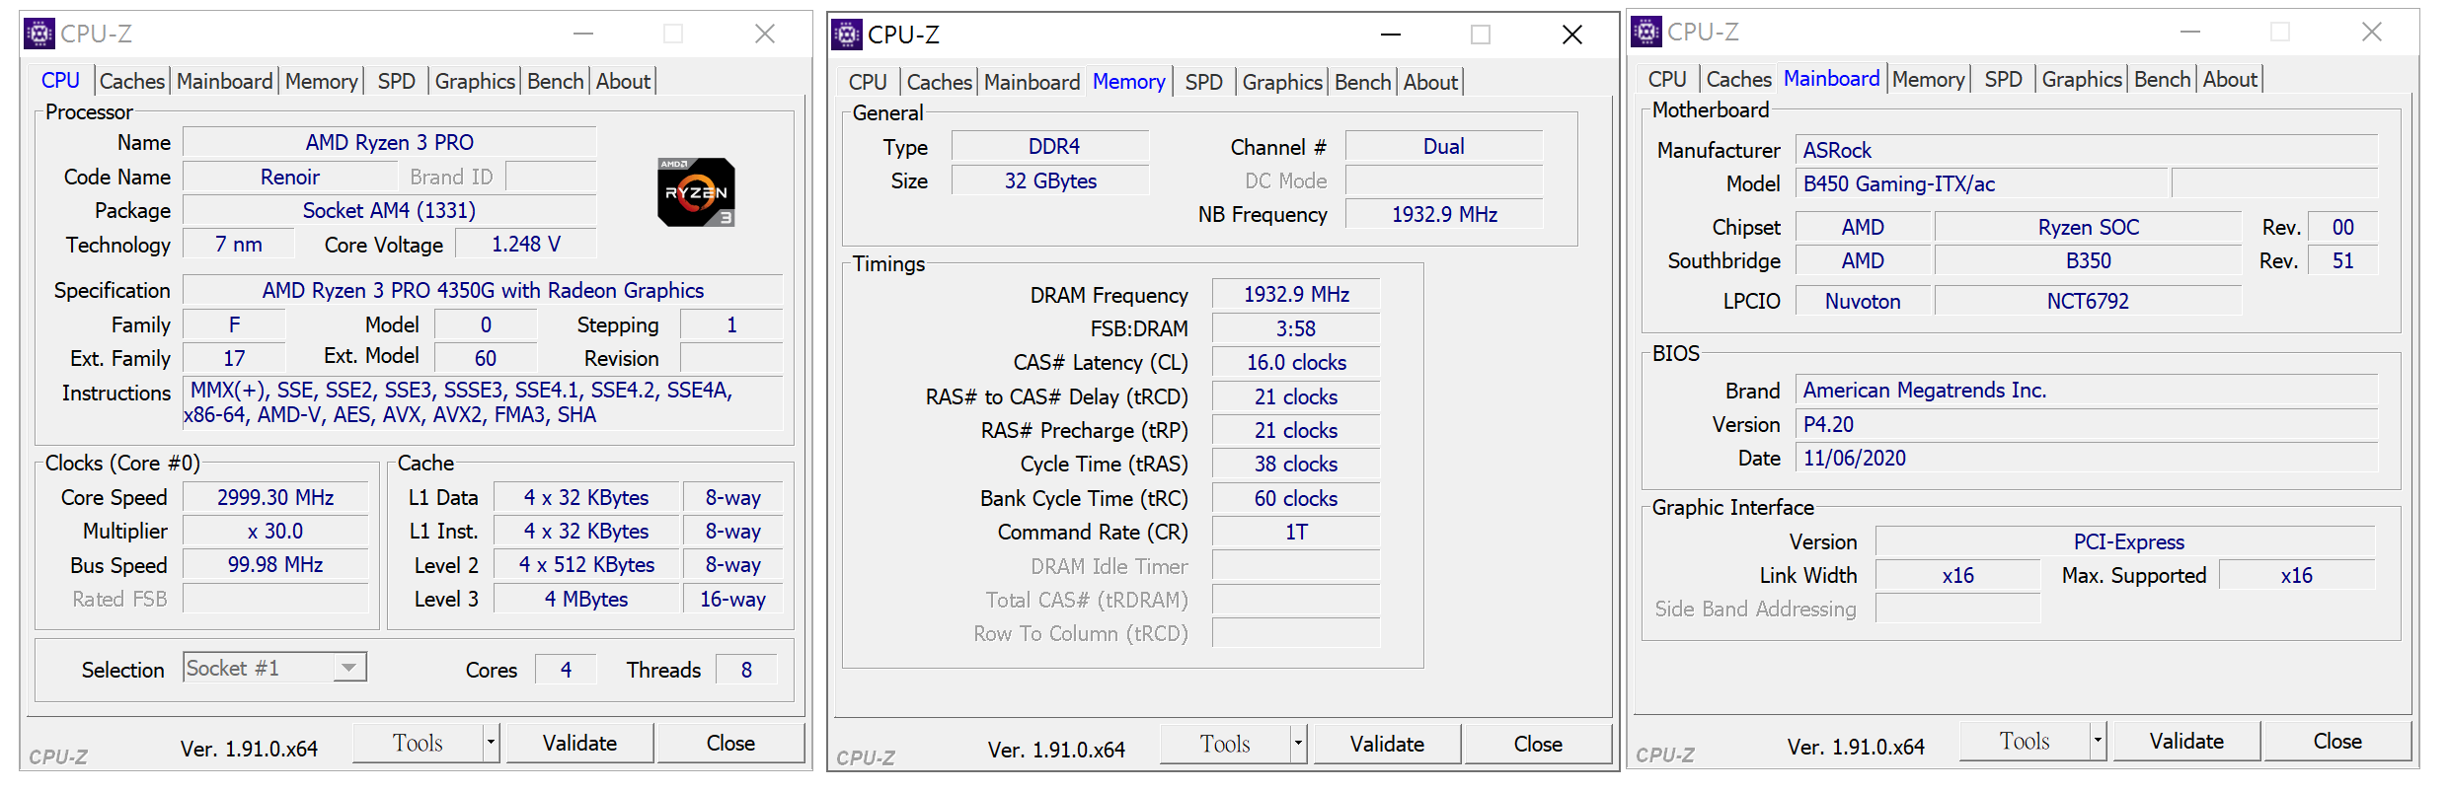Viewport: 2449px width, 790px height.
Task: Switch to Memory tab in left window
Action: click(321, 81)
